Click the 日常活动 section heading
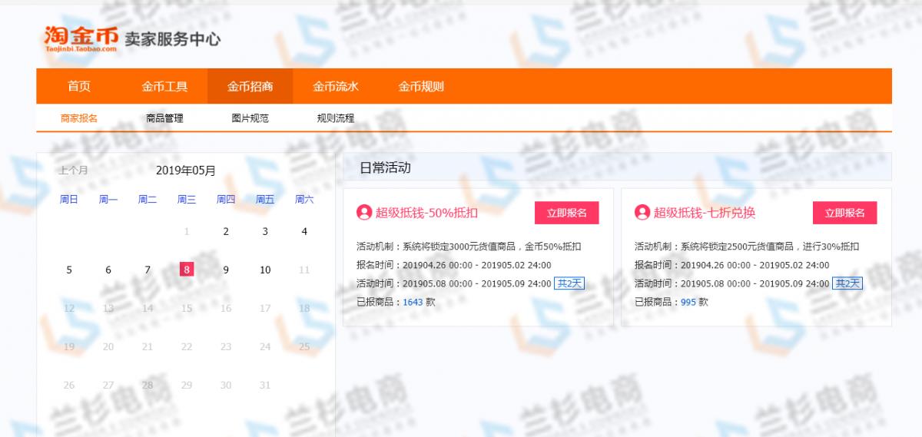The image size is (922, 437). coord(385,167)
